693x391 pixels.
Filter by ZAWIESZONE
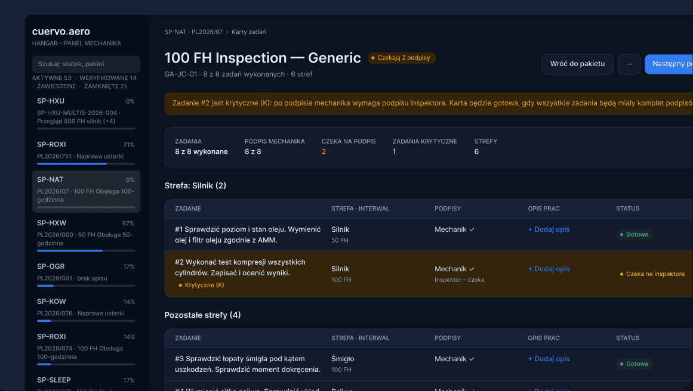56,86
